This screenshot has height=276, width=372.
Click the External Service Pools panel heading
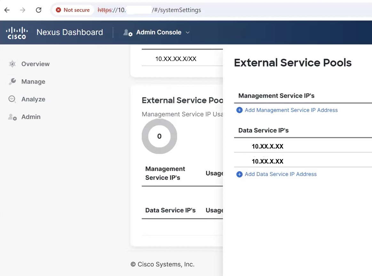click(x=293, y=63)
